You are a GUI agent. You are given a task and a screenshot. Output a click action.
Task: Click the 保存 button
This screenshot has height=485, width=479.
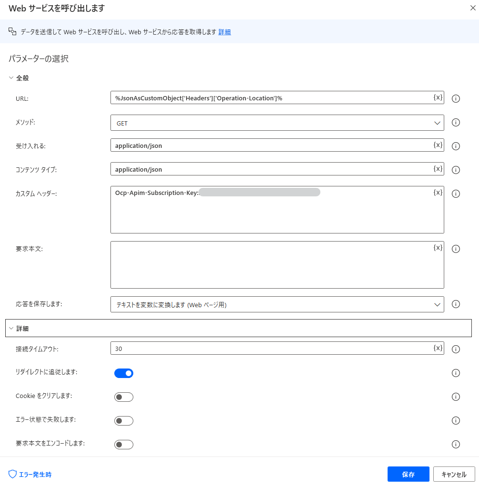pos(408,474)
